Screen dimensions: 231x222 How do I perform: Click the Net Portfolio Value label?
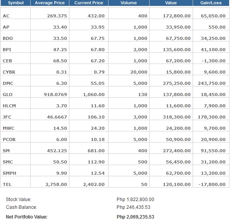pyautogui.click(x=27, y=217)
